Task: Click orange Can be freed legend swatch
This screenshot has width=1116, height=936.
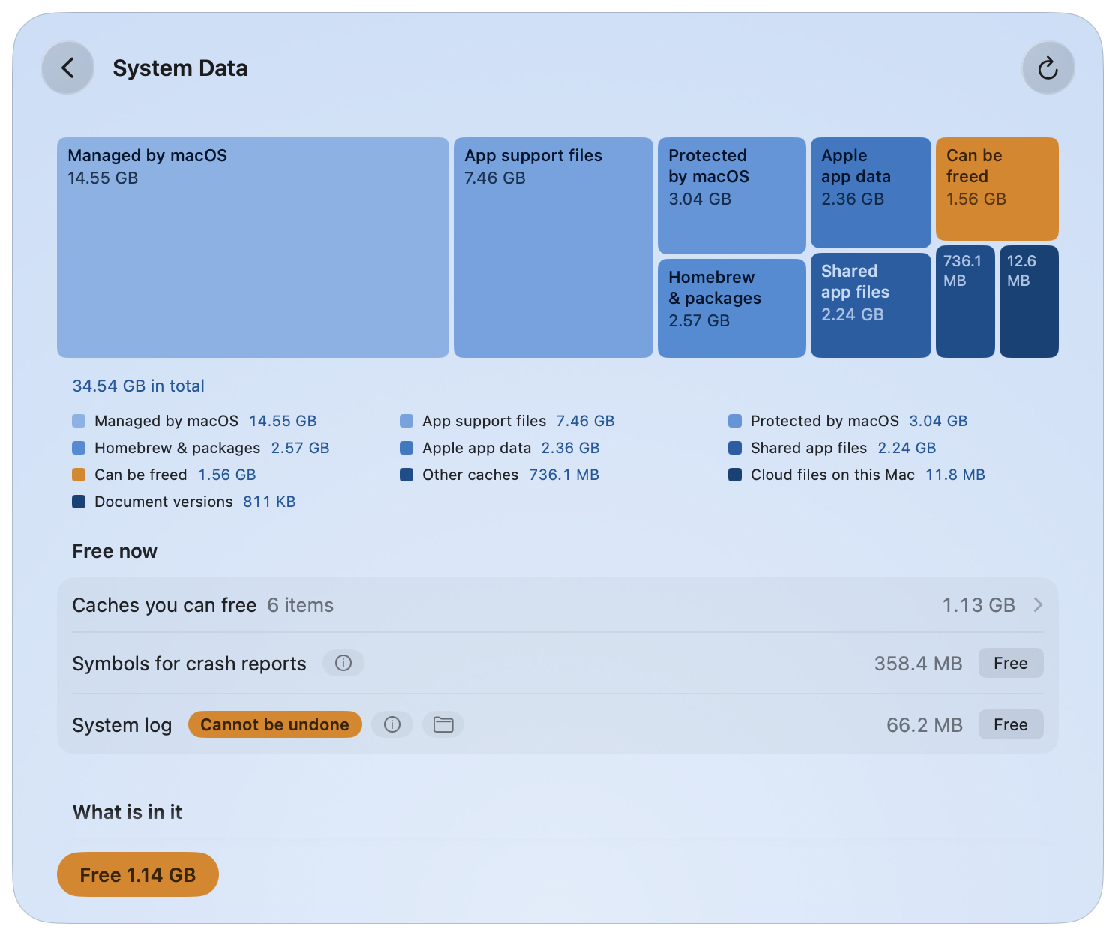Action: click(x=79, y=475)
